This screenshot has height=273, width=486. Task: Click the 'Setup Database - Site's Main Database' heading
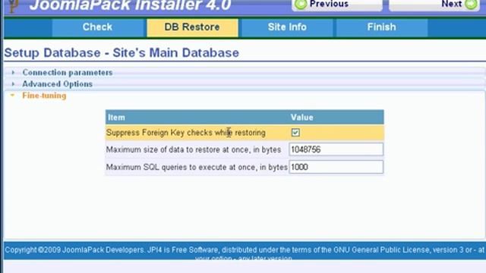coord(121,53)
